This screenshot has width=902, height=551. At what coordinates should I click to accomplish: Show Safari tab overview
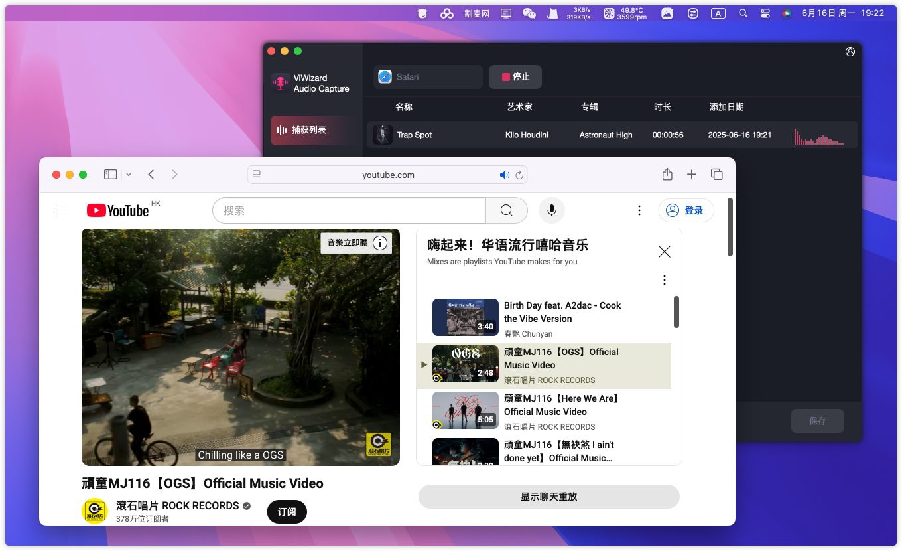(716, 174)
